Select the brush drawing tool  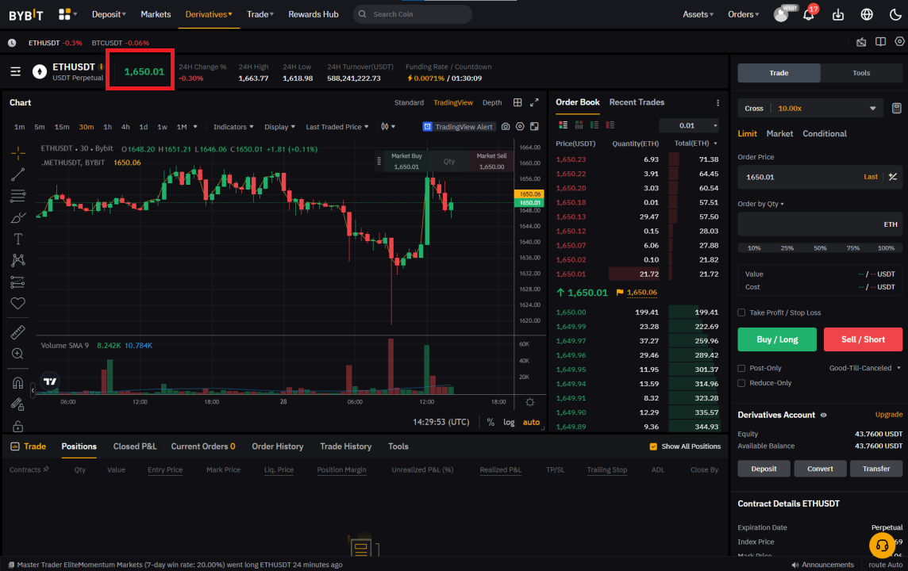click(x=18, y=218)
